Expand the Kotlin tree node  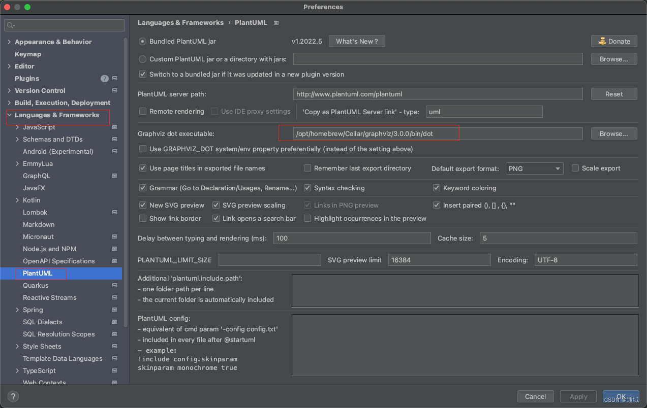tap(17, 200)
